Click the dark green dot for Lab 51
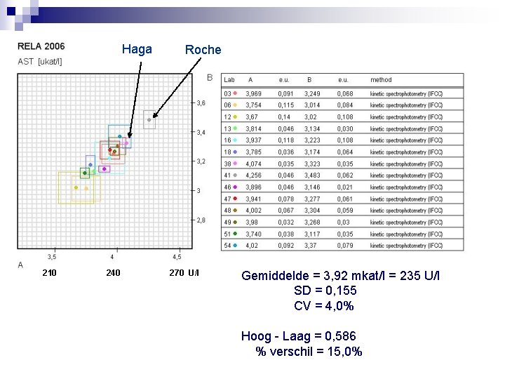 pyautogui.click(x=235, y=234)
